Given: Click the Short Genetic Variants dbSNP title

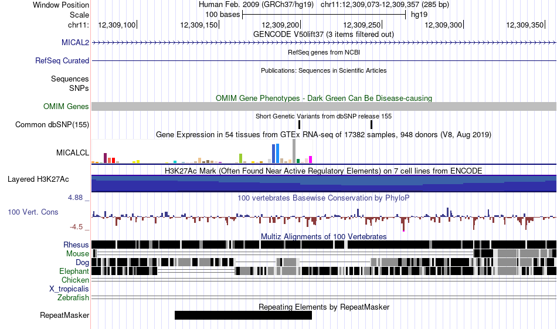Looking at the screenshot, I should click(x=324, y=116).
